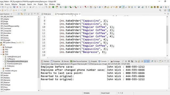
Task: Click the Suspend debug icon
Action: [27, 7]
